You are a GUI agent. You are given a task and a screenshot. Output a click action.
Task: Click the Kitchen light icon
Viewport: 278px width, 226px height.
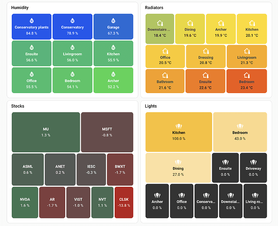tap(179, 127)
